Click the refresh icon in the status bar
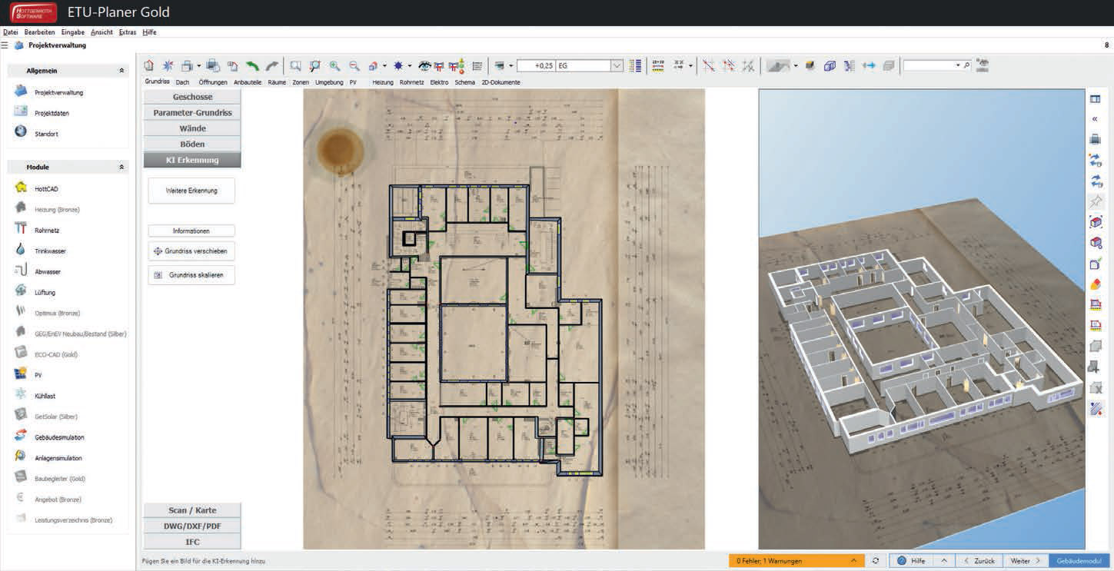Screen dimensions: 1114x571 coord(876,561)
